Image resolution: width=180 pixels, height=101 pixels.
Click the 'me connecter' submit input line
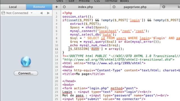(x=104, y=99)
